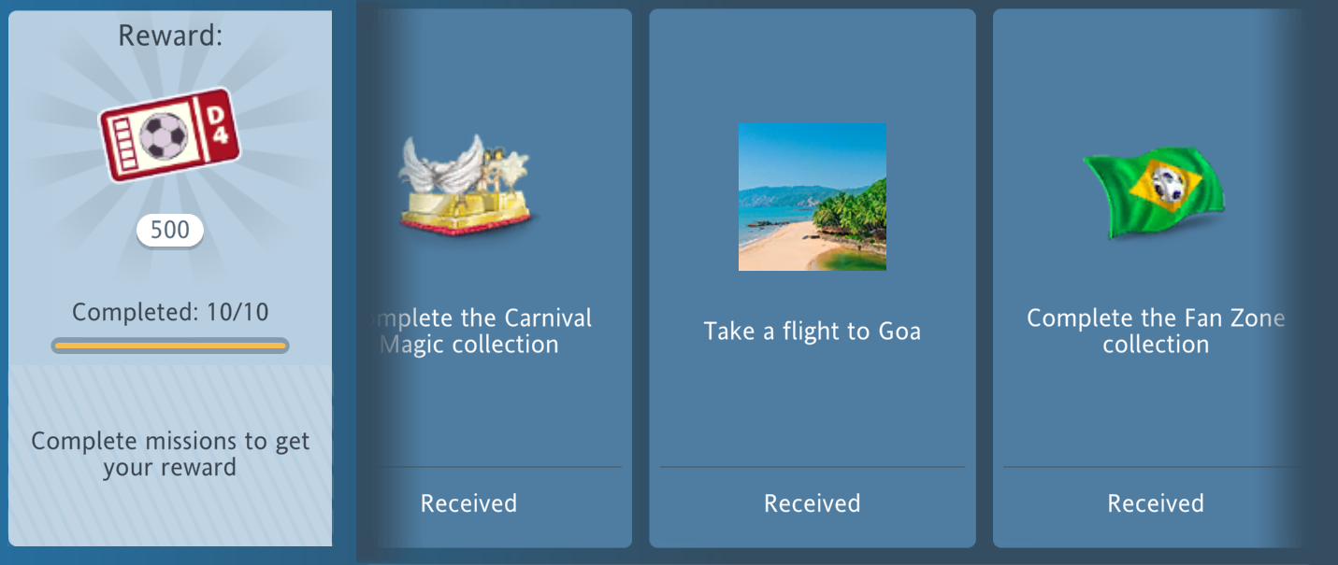This screenshot has height=565, width=1338.
Task: Click the Carnival Magic float icon
Action: click(468, 186)
